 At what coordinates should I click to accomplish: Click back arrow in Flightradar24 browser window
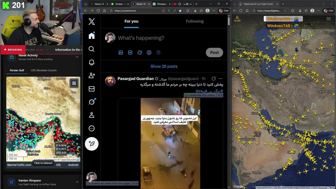click(x=234, y=11)
